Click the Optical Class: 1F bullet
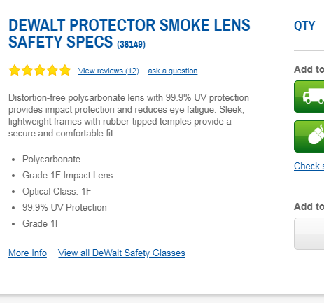The height and width of the screenshot is (303, 324). [x=57, y=191]
